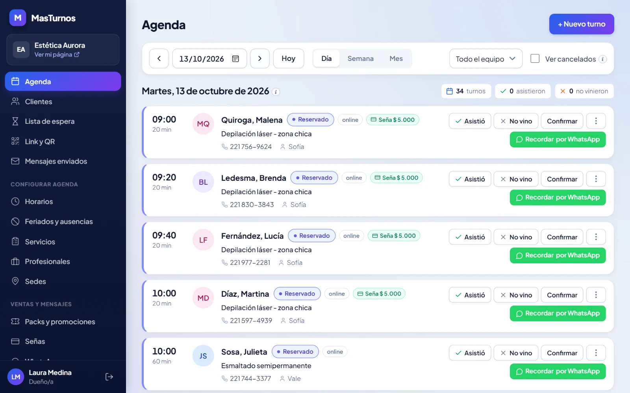The width and height of the screenshot is (630, 393).
Task: Switch to the Mes view
Action: (396, 59)
